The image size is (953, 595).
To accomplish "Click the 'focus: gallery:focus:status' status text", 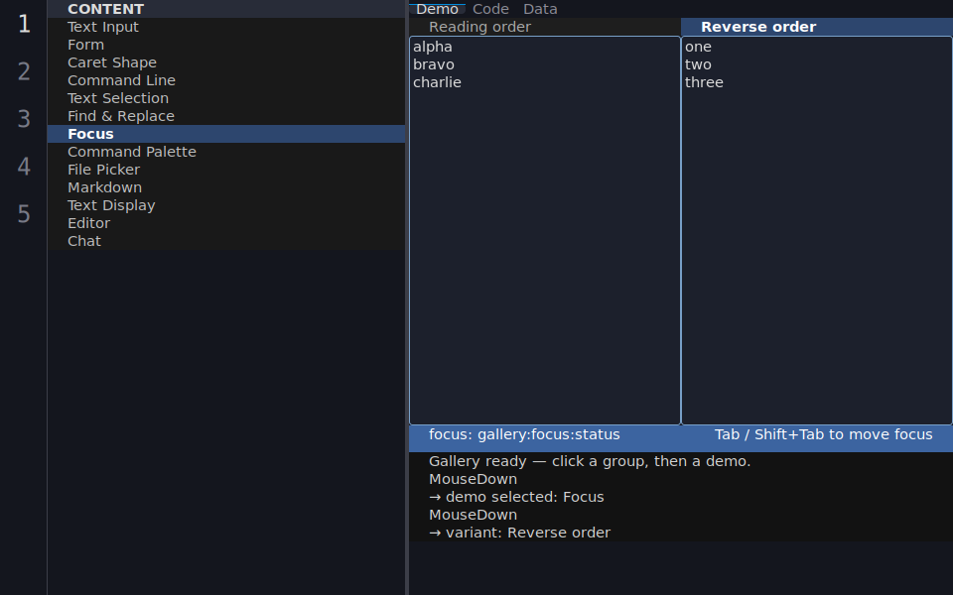I will [x=524, y=434].
